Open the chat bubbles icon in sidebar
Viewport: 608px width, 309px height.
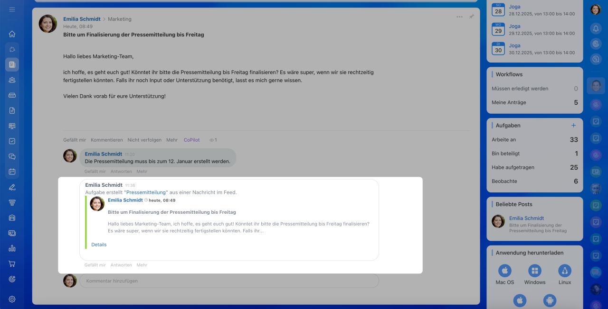point(12,156)
